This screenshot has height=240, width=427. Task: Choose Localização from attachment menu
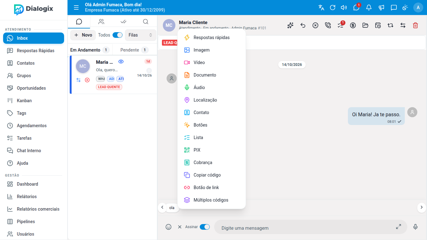point(212,100)
